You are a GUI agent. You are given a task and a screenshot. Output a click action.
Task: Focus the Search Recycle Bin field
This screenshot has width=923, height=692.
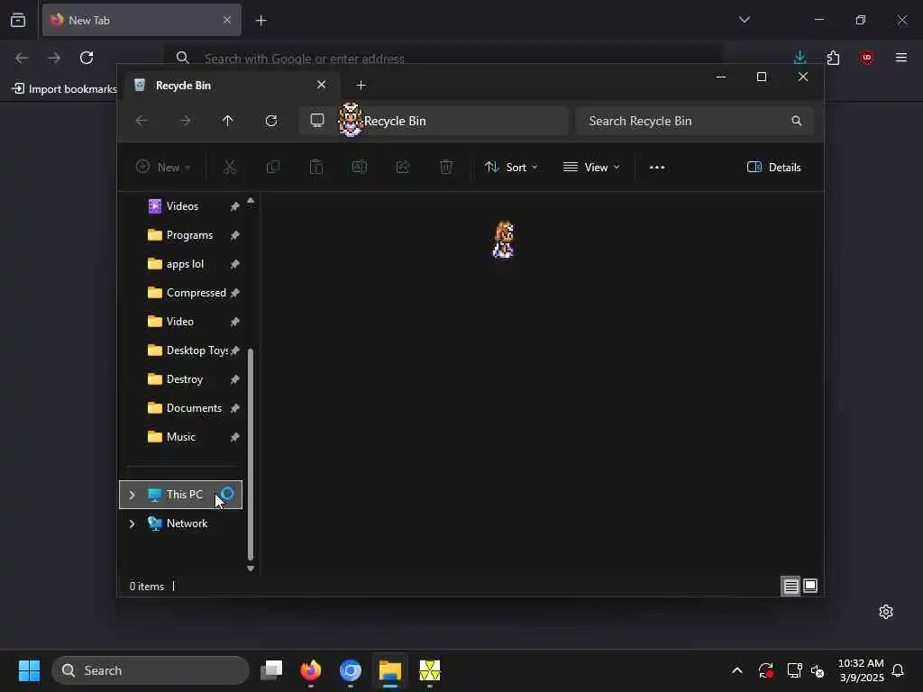(x=695, y=121)
